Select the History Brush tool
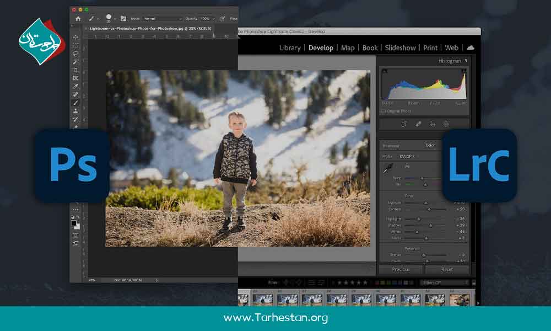This screenshot has height=331, width=551. click(75, 119)
